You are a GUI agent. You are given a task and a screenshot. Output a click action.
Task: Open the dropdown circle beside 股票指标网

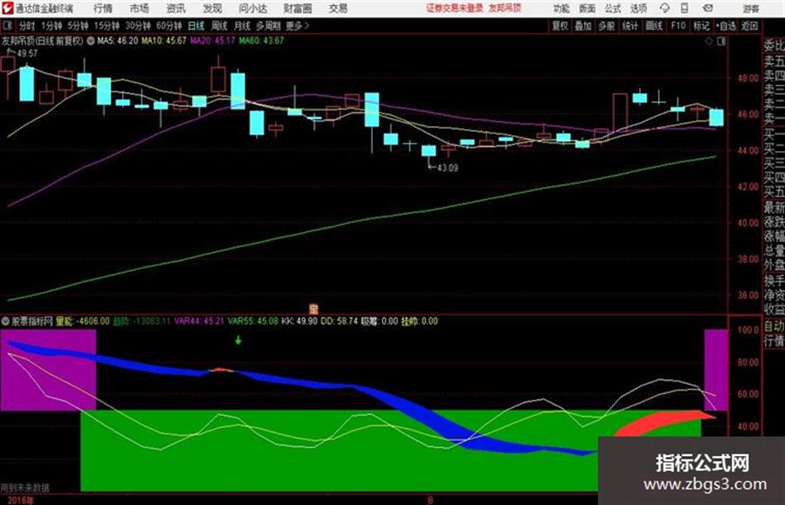tap(6, 321)
